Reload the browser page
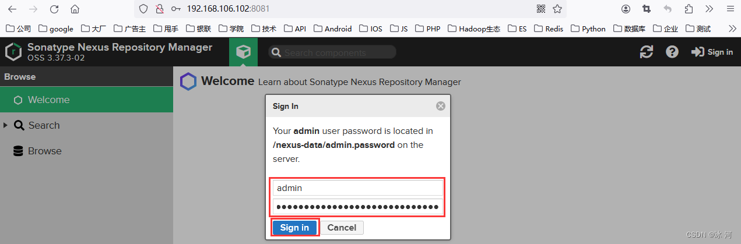Image resolution: width=741 pixels, height=244 pixels. click(x=54, y=9)
